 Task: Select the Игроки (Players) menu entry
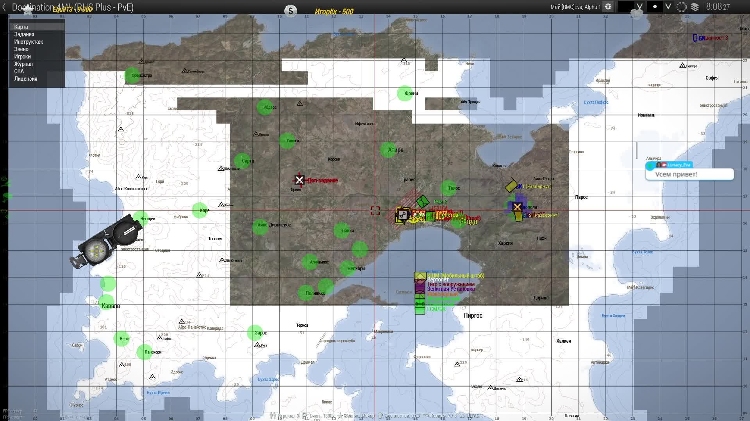[x=22, y=57]
